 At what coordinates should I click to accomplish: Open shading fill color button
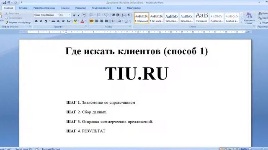coord(119,21)
